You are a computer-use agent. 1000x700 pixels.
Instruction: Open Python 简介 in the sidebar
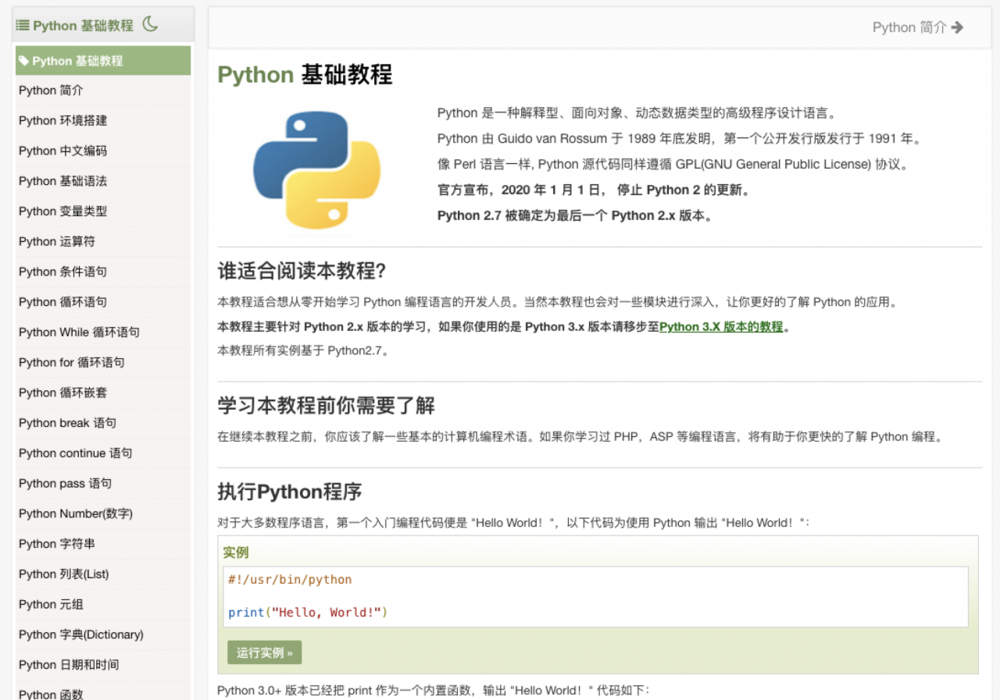coord(51,91)
